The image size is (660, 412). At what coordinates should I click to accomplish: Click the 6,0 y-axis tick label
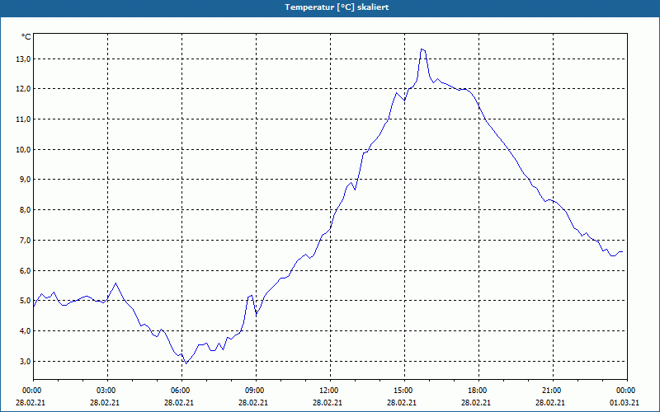[26, 271]
